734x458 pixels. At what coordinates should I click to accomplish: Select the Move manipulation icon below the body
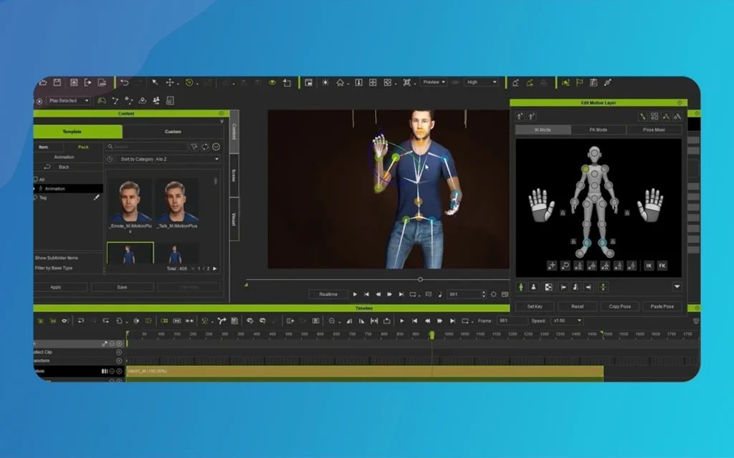tap(553, 264)
